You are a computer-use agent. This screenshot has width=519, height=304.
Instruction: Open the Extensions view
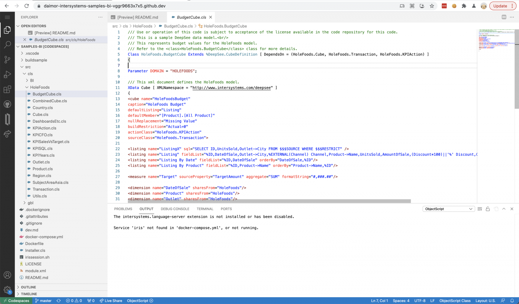[x=7, y=90]
